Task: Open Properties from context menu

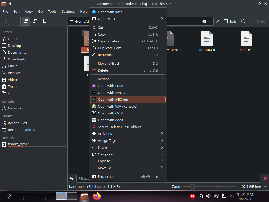Action: (x=128, y=176)
